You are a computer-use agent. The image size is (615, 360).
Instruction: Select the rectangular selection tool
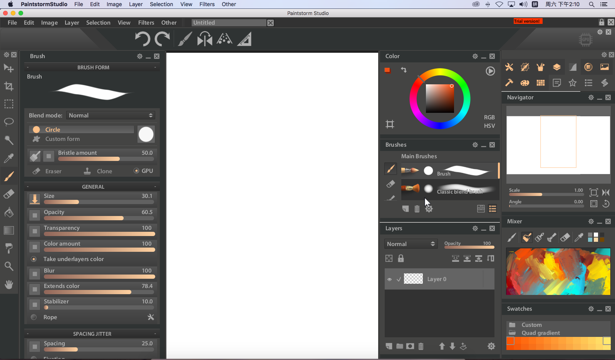pyautogui.click(x=8, y=104)
